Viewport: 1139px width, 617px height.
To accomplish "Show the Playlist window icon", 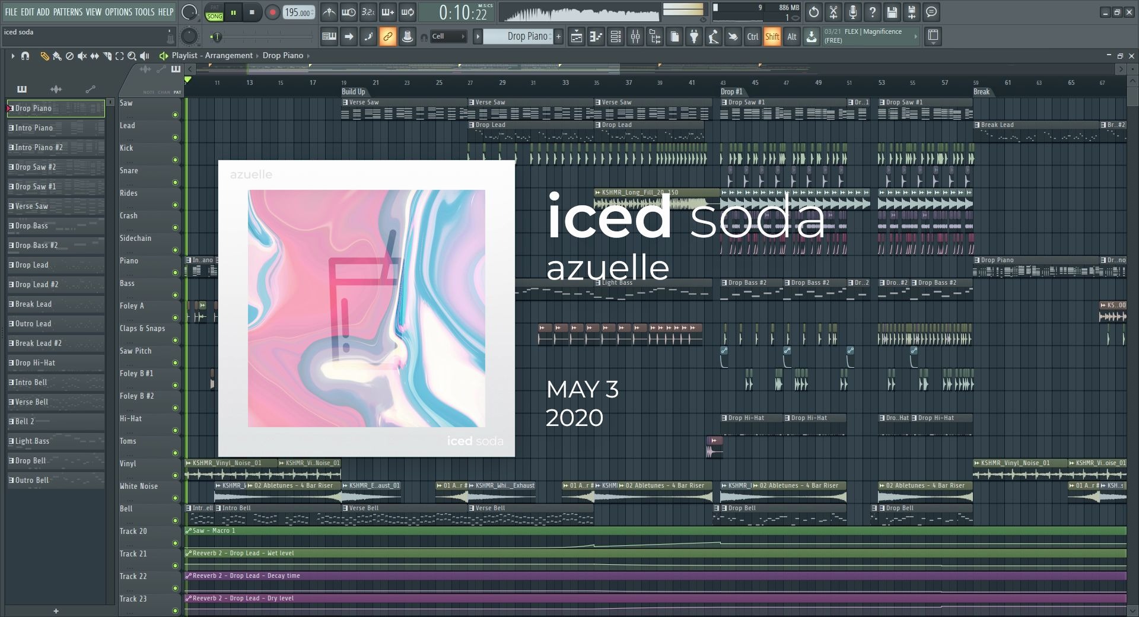I will pyautogui.click(x=577, y=37).
